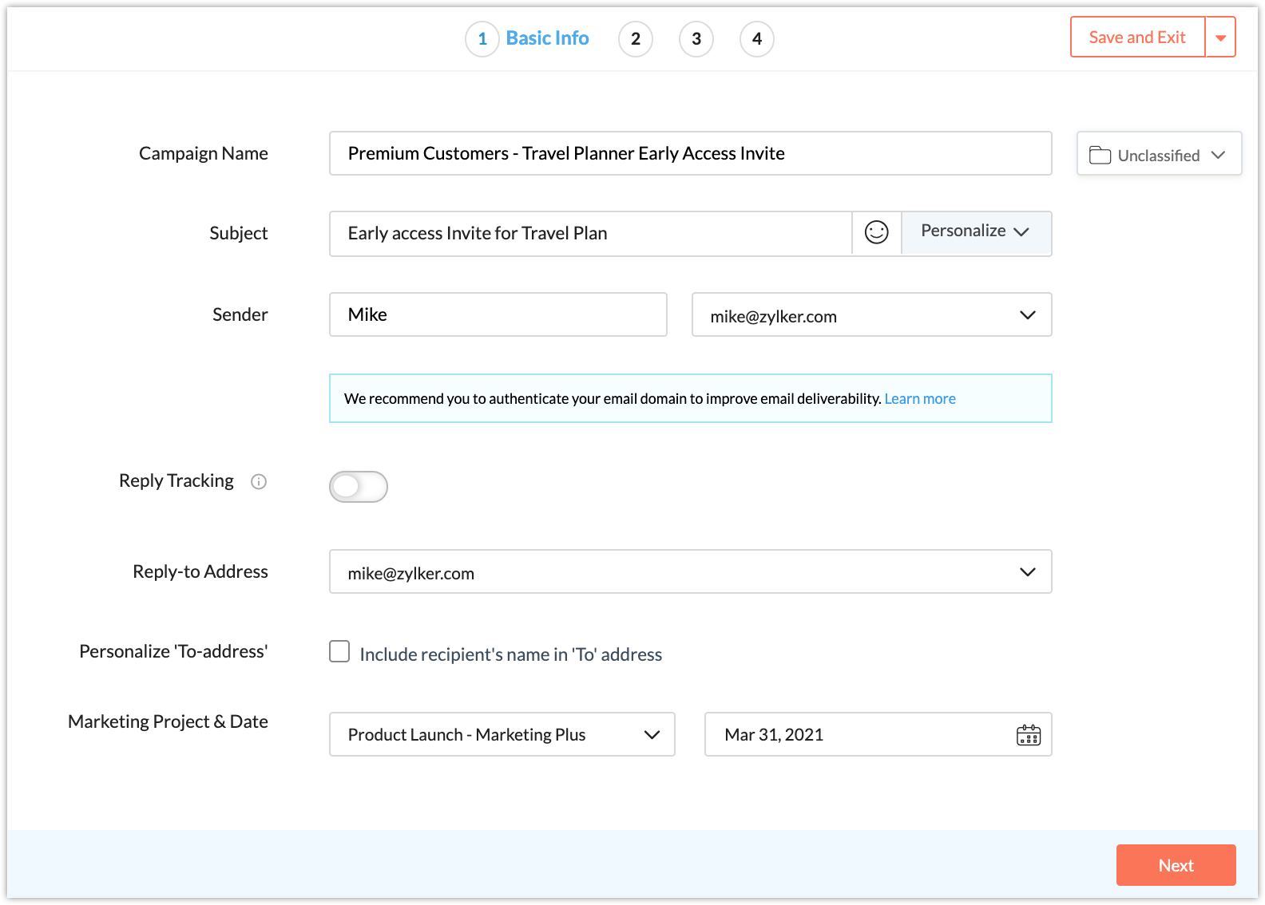1265x905 pixels.
Task: Check Include recipient's name in 'To' address
Action: (x=339, y=652)
